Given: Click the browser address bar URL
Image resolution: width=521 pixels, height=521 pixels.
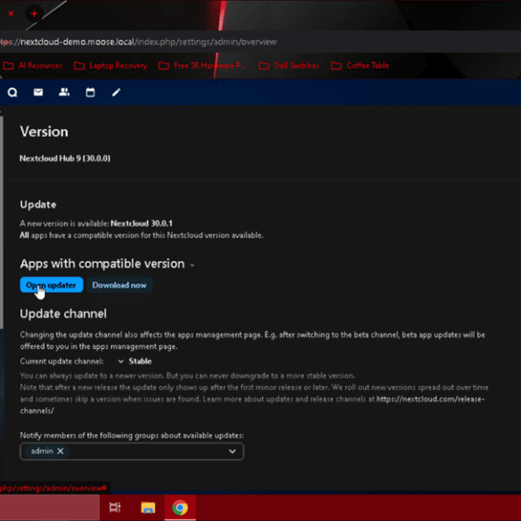Looking at the screenshot, I should (139, 42).
